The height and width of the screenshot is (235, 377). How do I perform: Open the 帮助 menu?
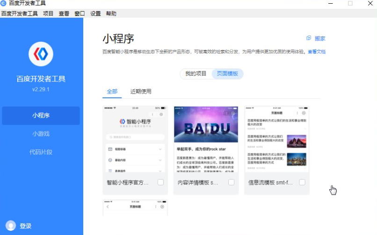111,14
